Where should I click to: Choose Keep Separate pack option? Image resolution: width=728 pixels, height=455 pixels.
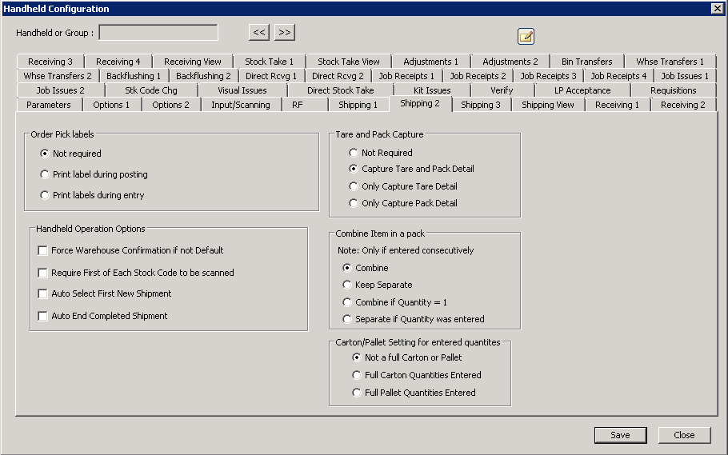(x=347, y=285)
